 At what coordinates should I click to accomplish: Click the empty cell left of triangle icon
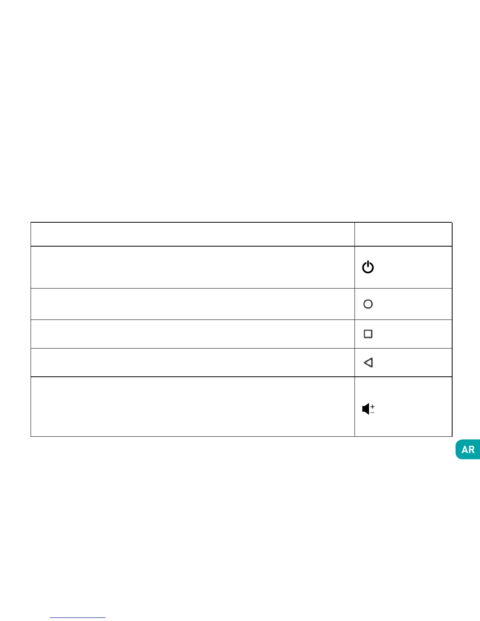tap(193, 363)
